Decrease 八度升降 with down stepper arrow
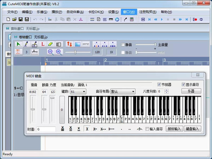212x159 pixels. point(166,93)
